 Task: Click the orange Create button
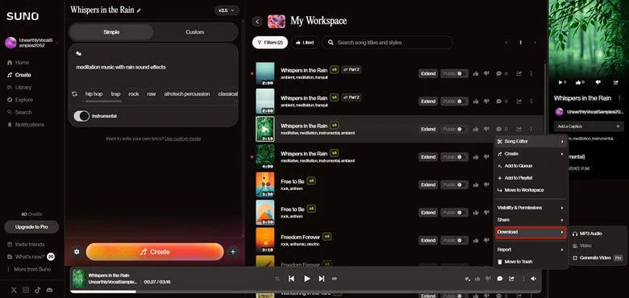155,252
